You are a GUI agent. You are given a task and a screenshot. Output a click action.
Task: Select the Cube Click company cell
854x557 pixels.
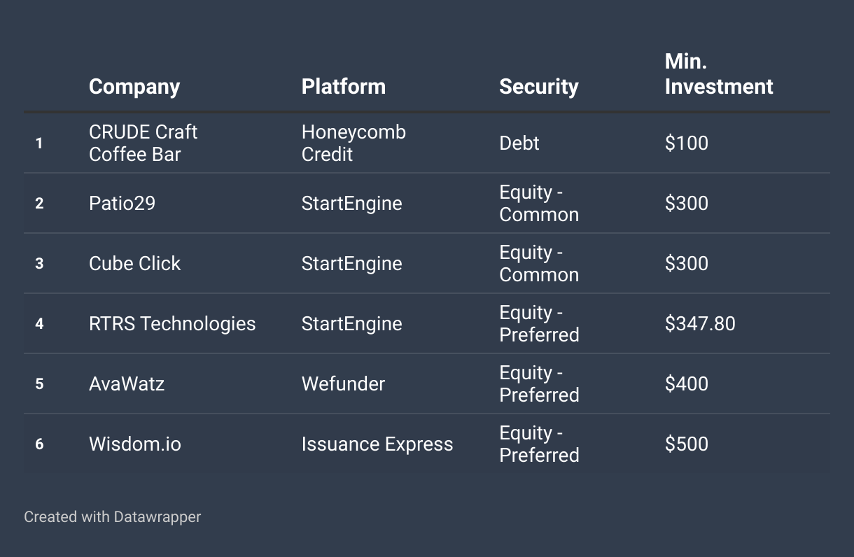tap(135, 264)
